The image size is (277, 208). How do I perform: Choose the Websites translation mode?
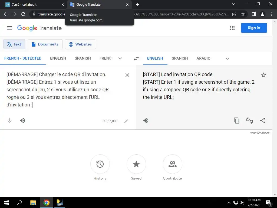pyautogui.click(x=80, y=44)
